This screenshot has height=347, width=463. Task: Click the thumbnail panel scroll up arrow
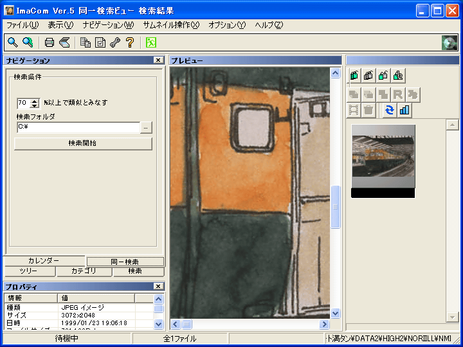point(452,125)
